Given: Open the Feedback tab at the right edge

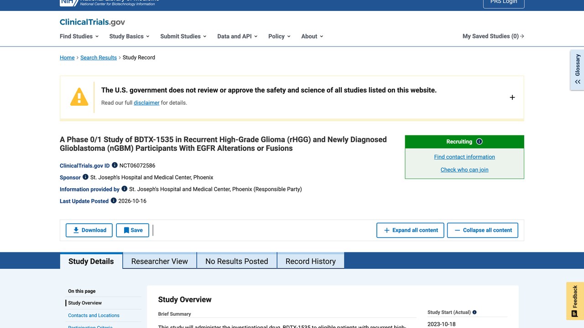Looking at the screenshot, I should tap(575, 301).
